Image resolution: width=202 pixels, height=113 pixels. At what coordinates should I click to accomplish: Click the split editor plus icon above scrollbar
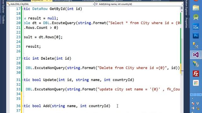point(182,8)
